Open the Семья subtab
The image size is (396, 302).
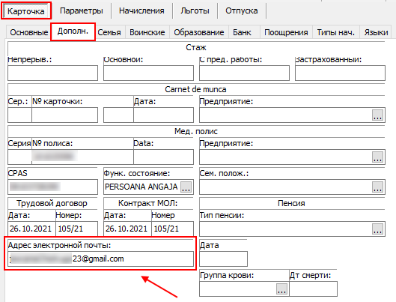[x=109, y=32]
